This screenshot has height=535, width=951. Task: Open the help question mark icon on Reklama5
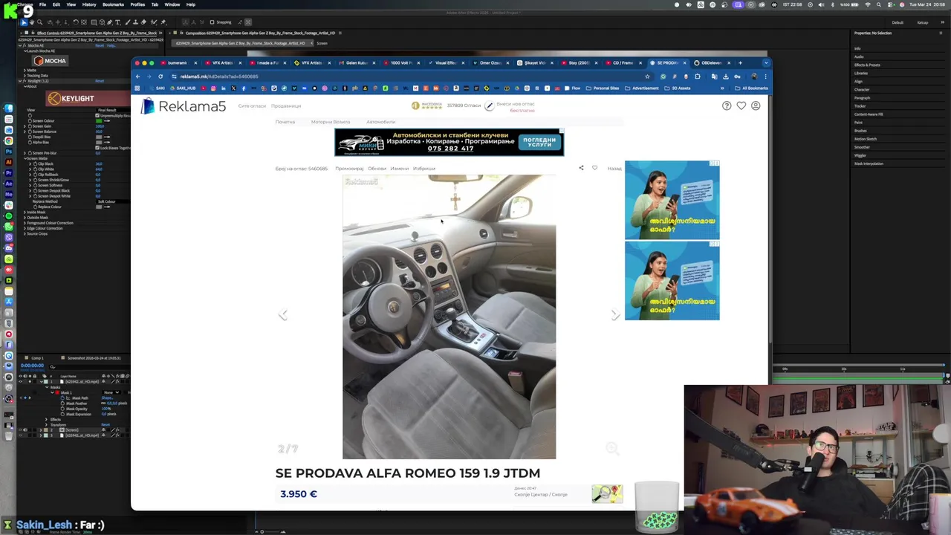(727, 106)
